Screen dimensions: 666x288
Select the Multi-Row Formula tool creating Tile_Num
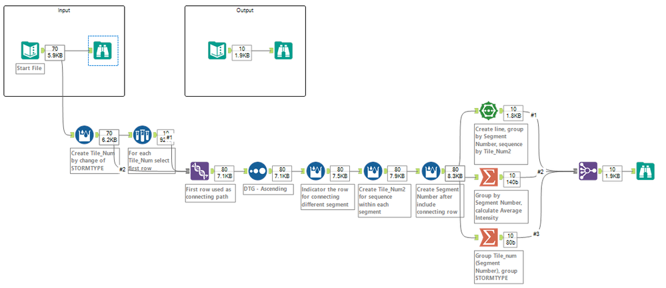pyautogui.click(x=84, y=135)
